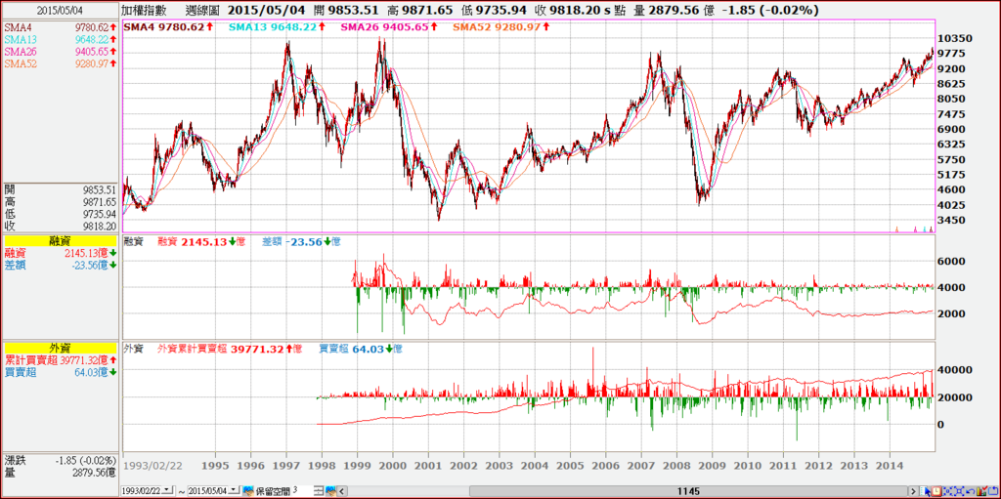Select the 融資 yellow panel header

tap(61, 240)
